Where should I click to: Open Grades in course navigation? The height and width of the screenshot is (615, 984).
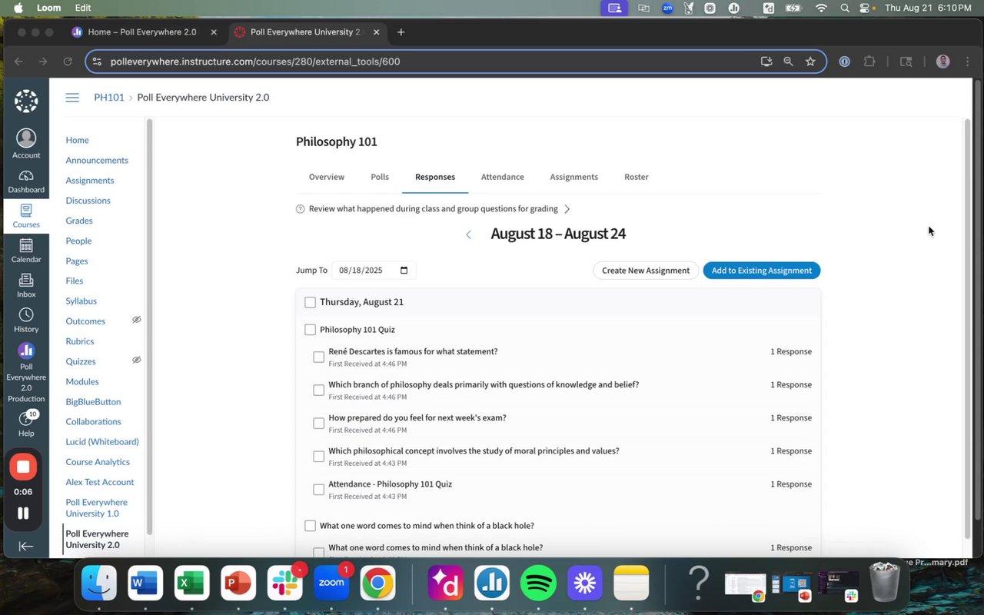click(x=79, y=221)
